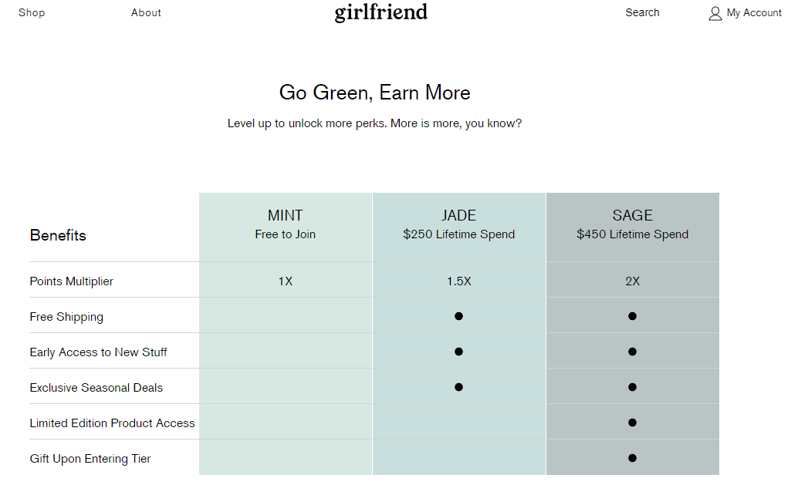Click the 2X points multiplier value
The image size is (798, 485).
[633, 281]
